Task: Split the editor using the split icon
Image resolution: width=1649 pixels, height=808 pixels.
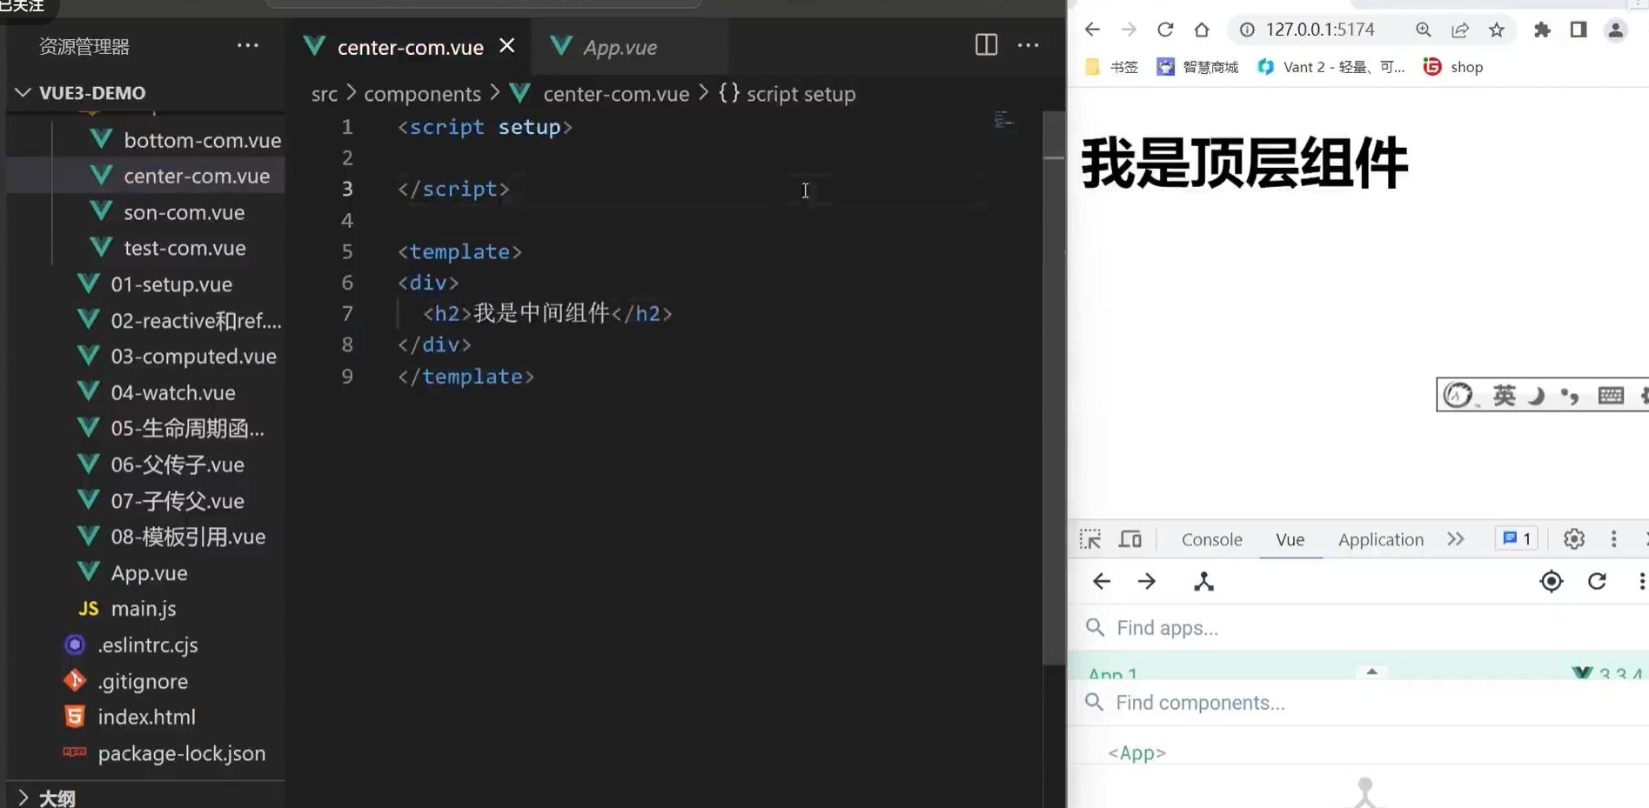Action: tap(984, 44)
